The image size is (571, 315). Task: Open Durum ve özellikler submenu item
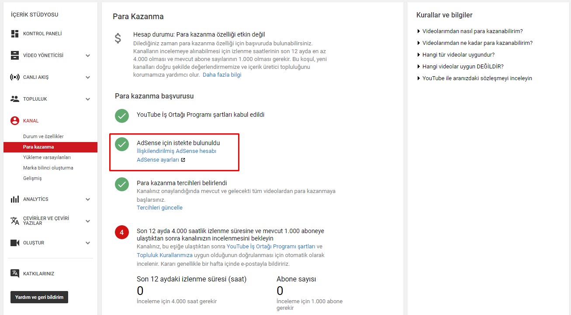(x=43, y=136)
